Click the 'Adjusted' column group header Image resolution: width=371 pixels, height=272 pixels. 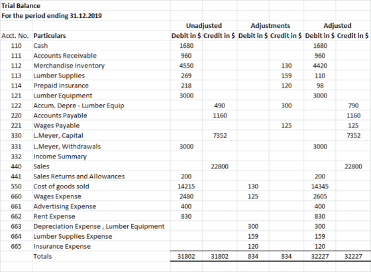[337, 26]
